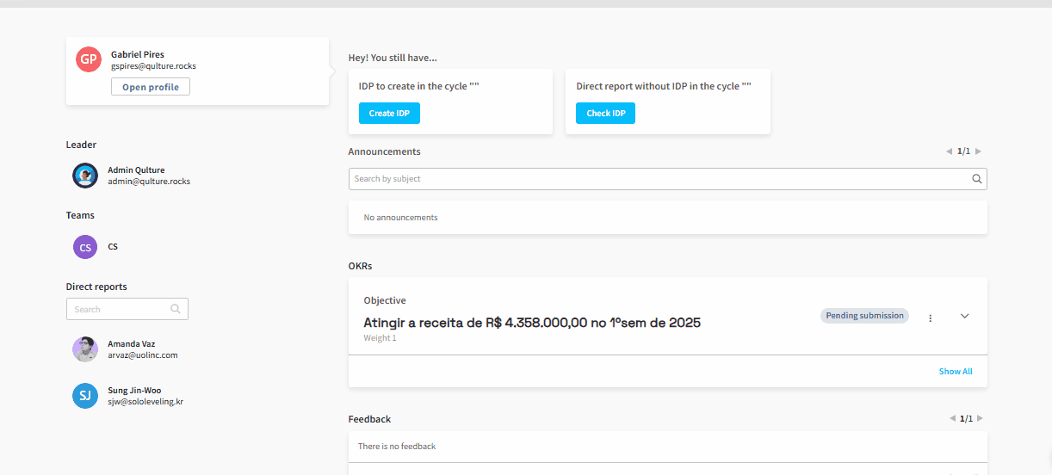Go to next Feedback page arrow
This screenshot has width=1052, height=475.
980,418
